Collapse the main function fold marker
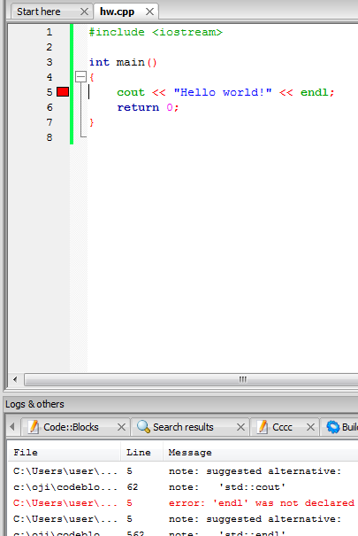The width and height of the screenshot is (358, 536). (80, 77)
